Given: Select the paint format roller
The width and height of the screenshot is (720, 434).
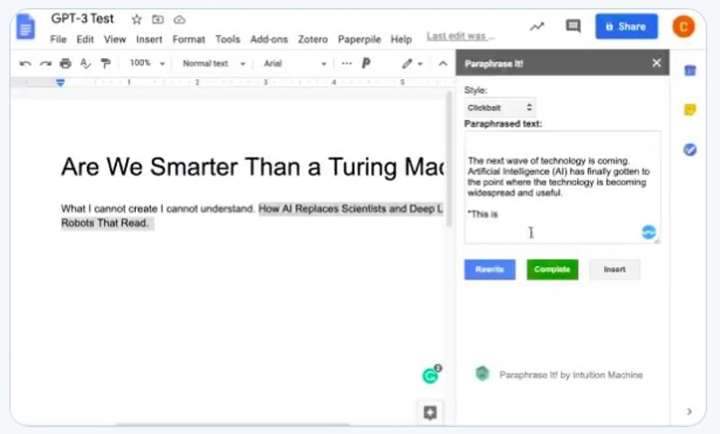Looking at the screenshot, I should click(105, 63).
